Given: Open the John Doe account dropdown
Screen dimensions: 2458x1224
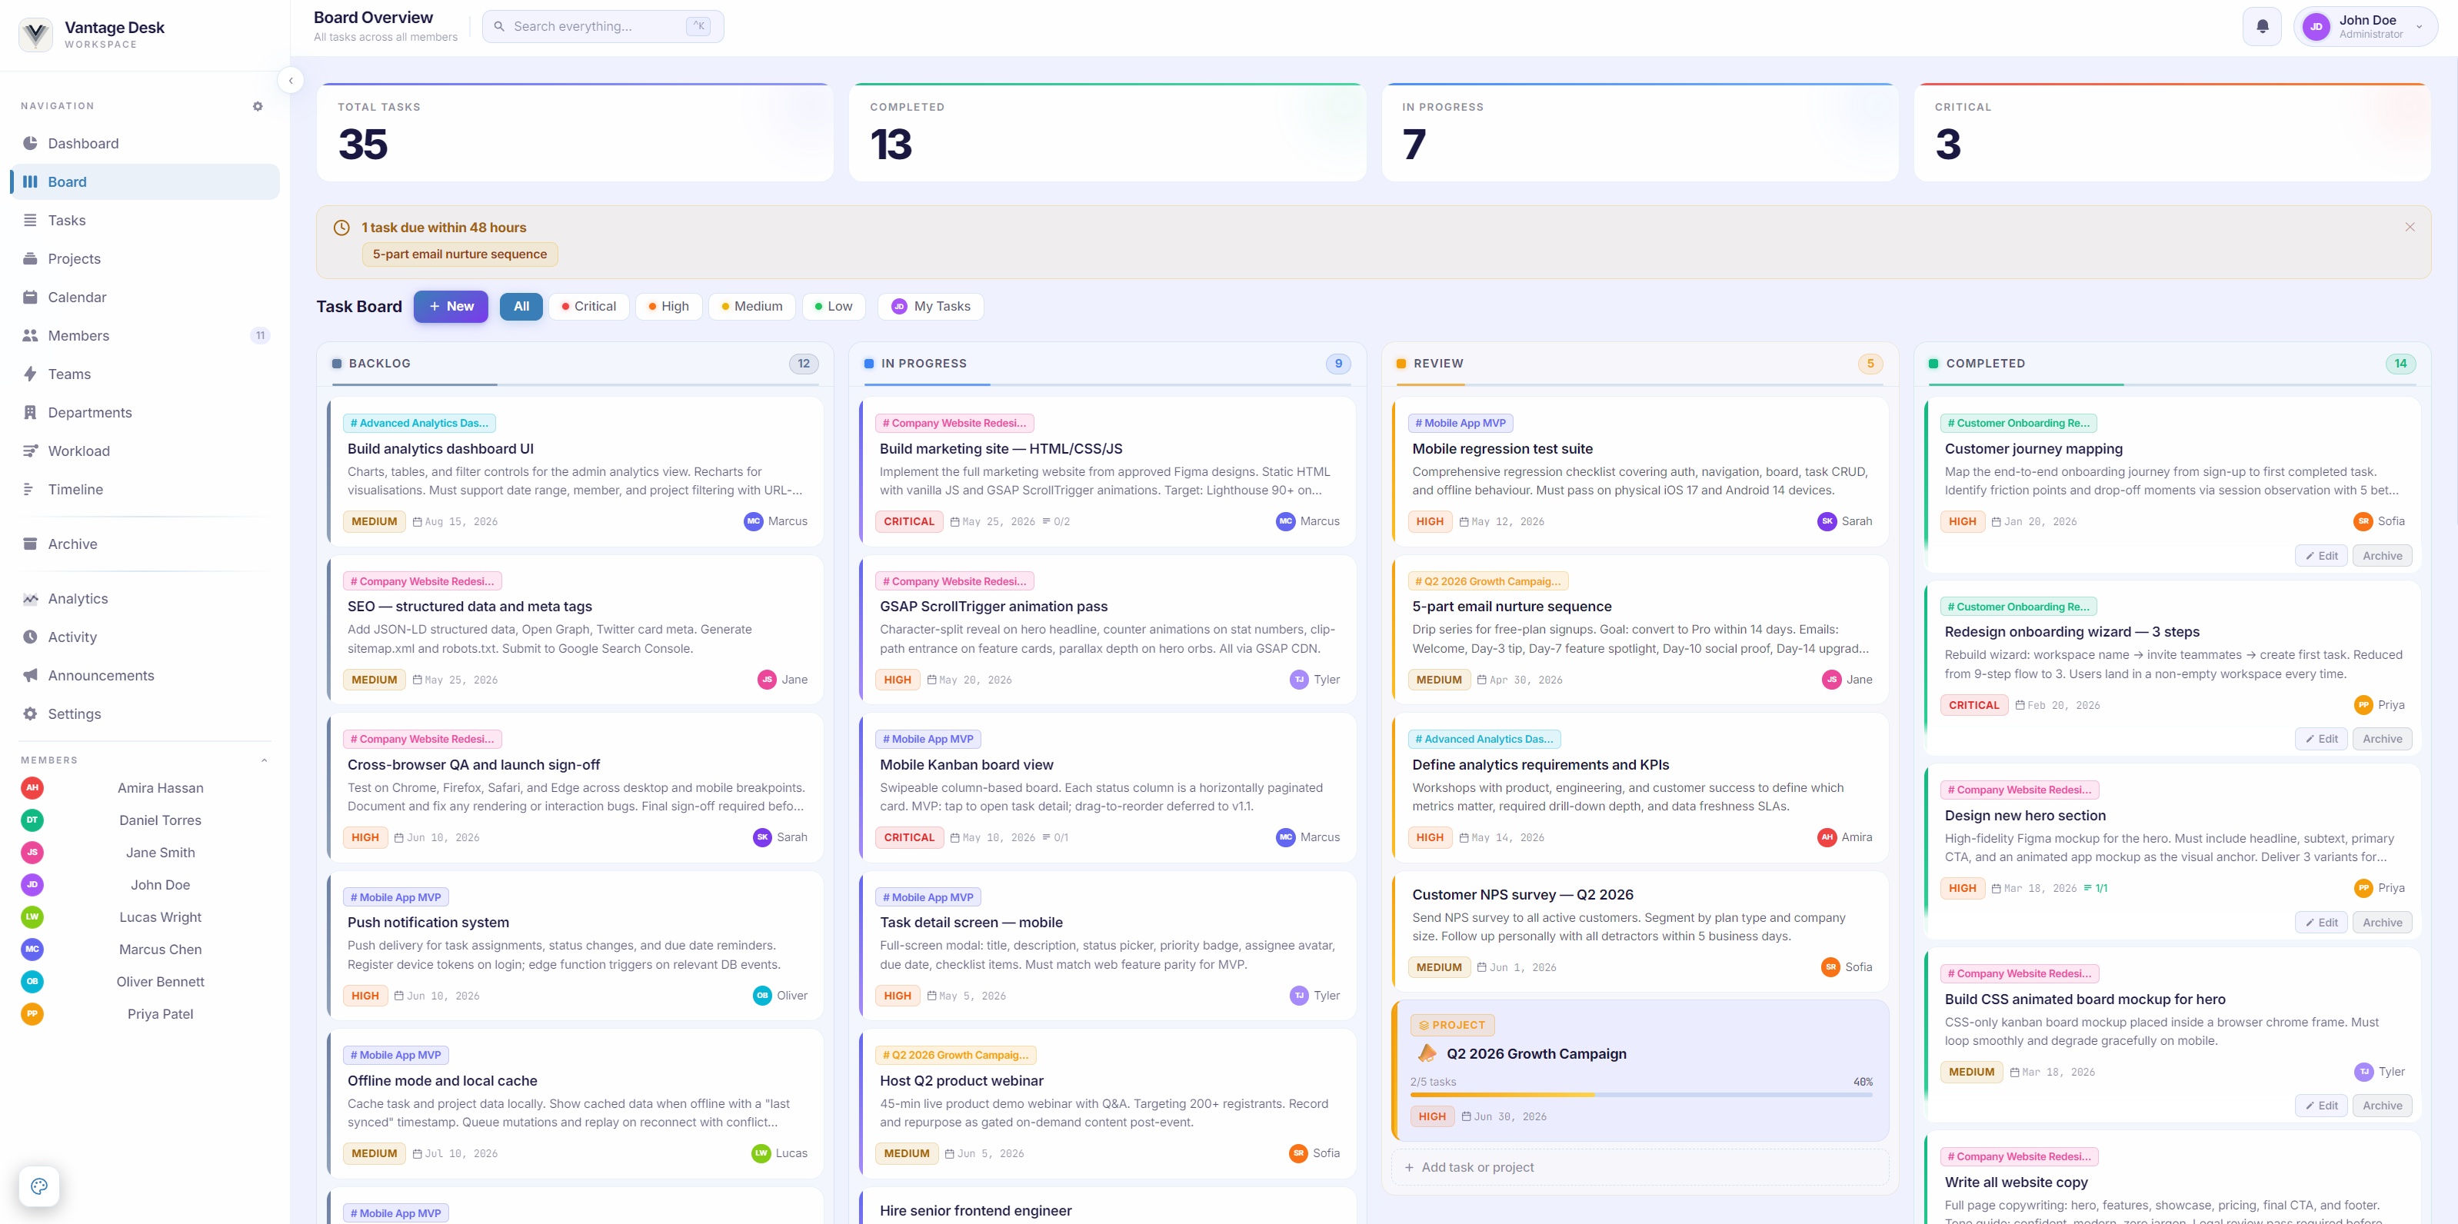Looking at the screenshot, I should [x=2364, y=27].
